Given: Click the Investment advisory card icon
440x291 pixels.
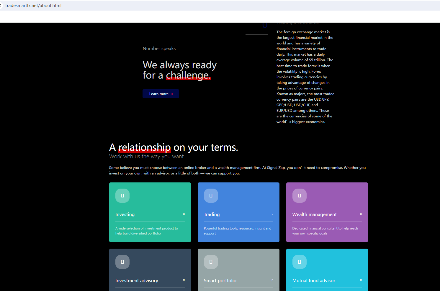Looking at the screenshot, I should [122, 262].
